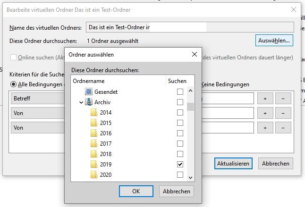The height and width of the screenshot is (207, 305).
Task: Uncheck the 2019 folder search checkbox
Action: pyautogui.click(x=180, y=164)
